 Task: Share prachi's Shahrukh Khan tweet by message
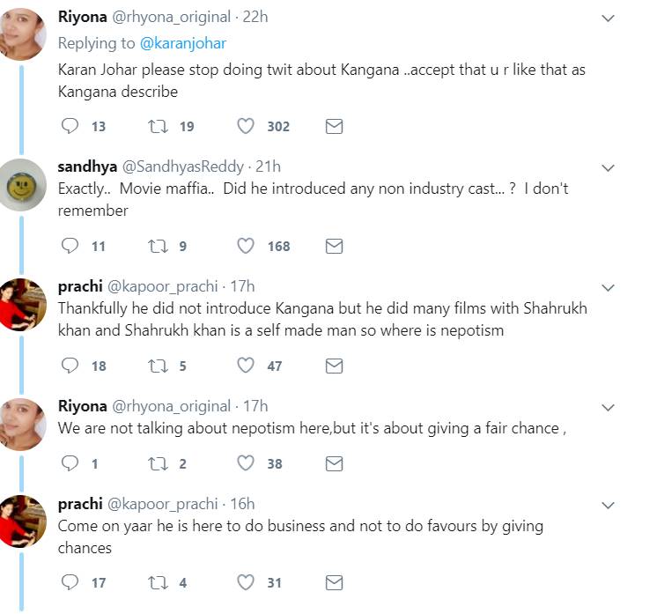[334, 366]
